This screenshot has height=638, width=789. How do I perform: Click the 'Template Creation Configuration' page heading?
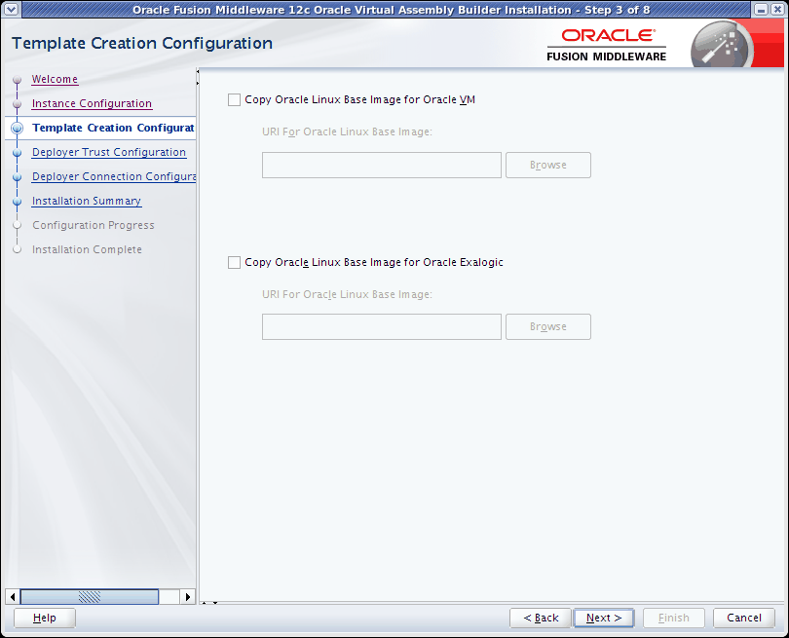click(x=142, y=43)
